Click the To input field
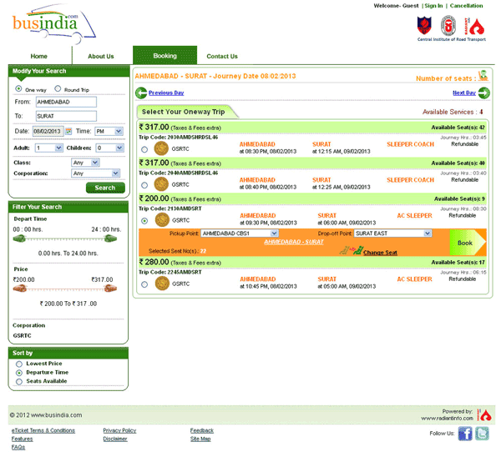The height and width of the screenshot is (457, 501). [x=66, y=116]
